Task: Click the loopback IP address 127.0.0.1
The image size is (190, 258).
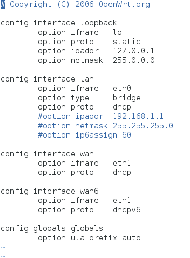Action: point(133,51)
